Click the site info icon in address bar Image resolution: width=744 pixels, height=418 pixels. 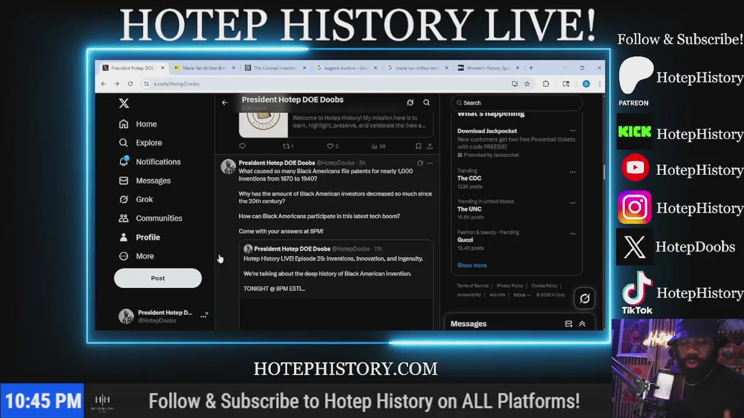click(147, 84)
